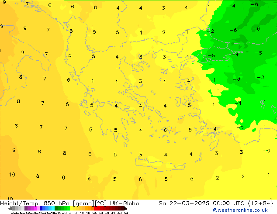Select the bright yellow legend swatch above 0

click(x=71, y=208)
